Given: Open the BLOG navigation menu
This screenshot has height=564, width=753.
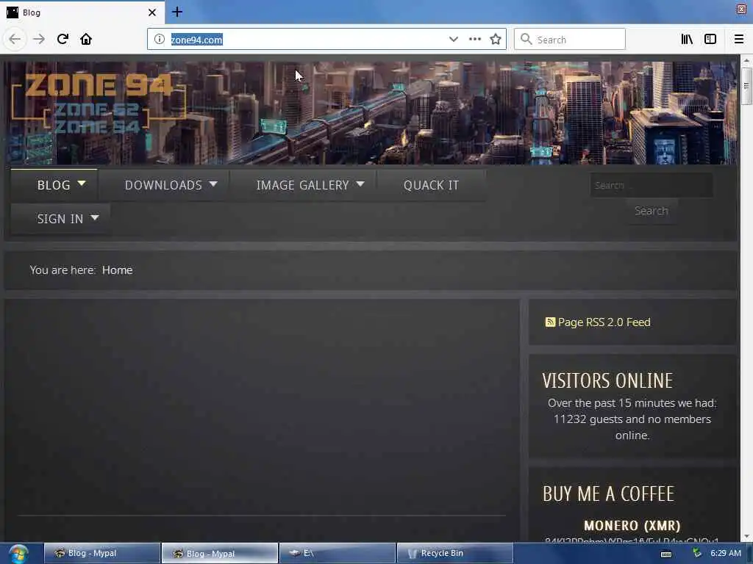Looking at the screenshot, I should [x=54, y=185].
